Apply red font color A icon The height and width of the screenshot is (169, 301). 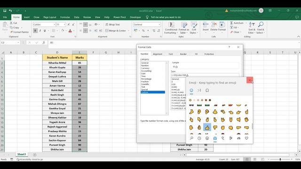point(70,31)
